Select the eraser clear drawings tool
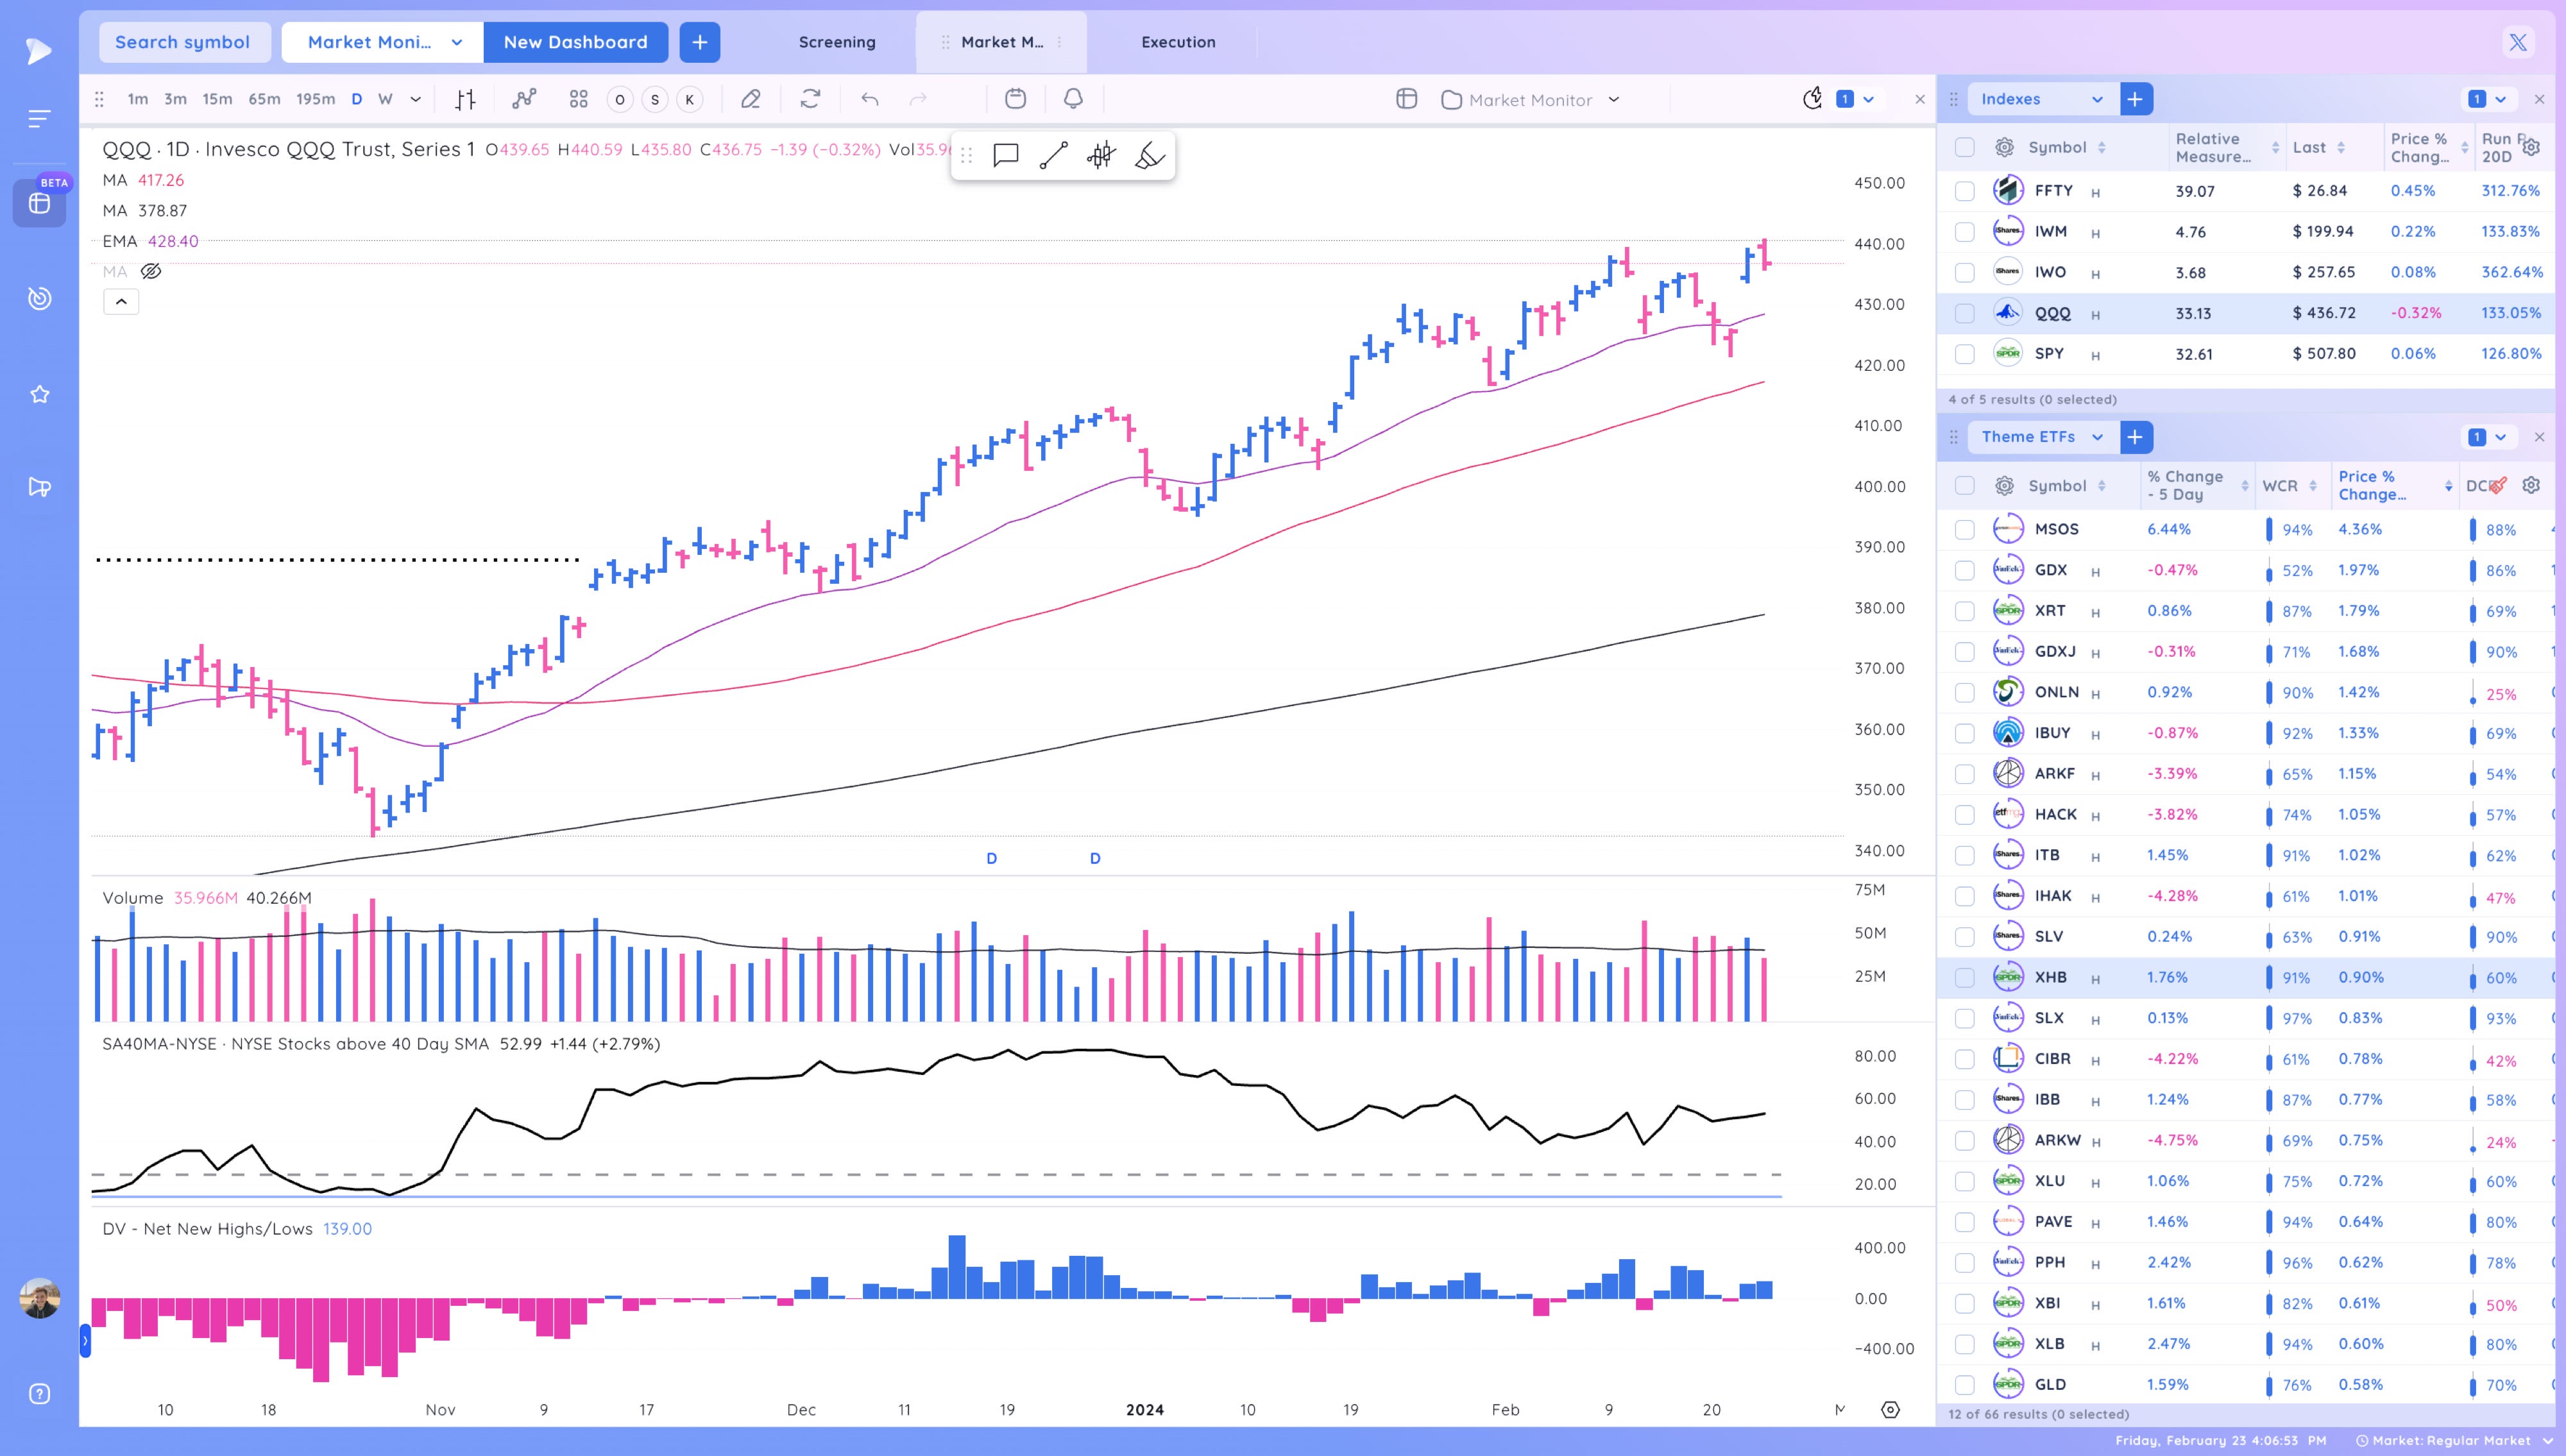 click(x=1149, y=155)
